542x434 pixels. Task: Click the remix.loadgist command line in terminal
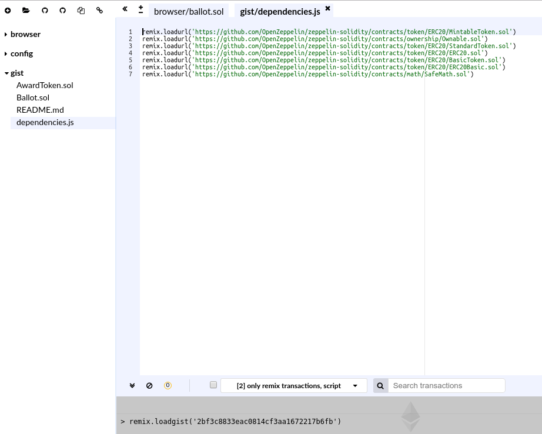(x=235, y=422)
